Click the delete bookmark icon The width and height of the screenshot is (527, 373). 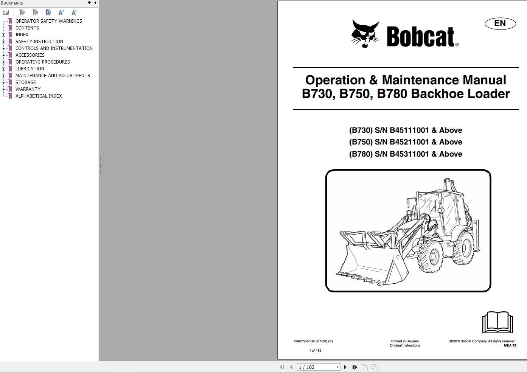22,12
